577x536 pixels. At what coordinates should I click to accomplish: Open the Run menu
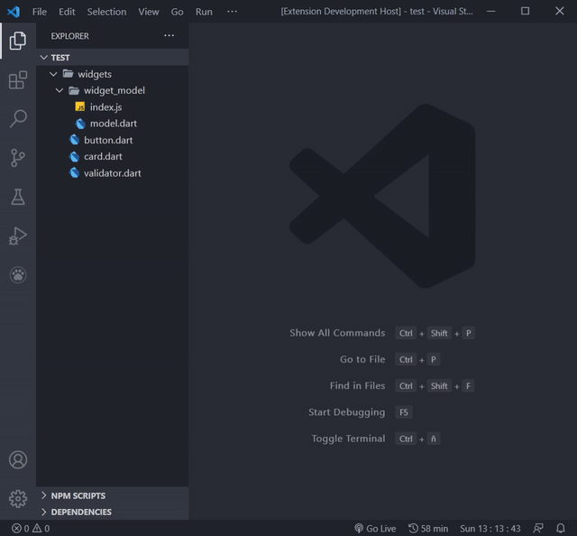204,12
